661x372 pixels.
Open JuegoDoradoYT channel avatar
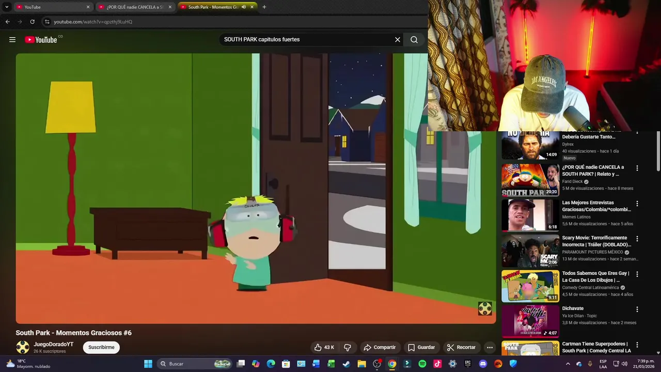click(x=23, y=347)
